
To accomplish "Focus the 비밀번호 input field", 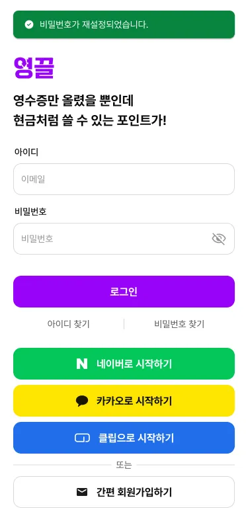I will pos(124,239).
